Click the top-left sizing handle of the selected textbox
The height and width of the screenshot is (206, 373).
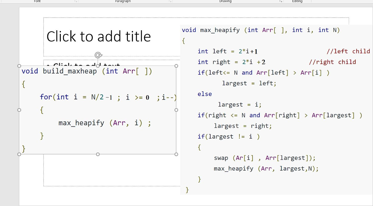19,66
